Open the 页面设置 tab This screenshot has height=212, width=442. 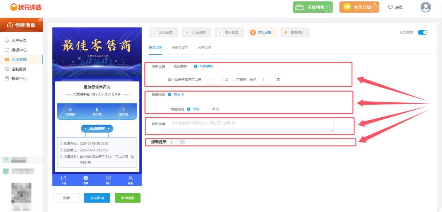[x=196, y=32]
